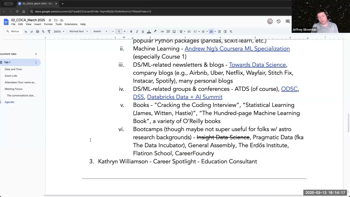Open the Edit menu
Screen dimensions: 350x197
pos(21,24)
